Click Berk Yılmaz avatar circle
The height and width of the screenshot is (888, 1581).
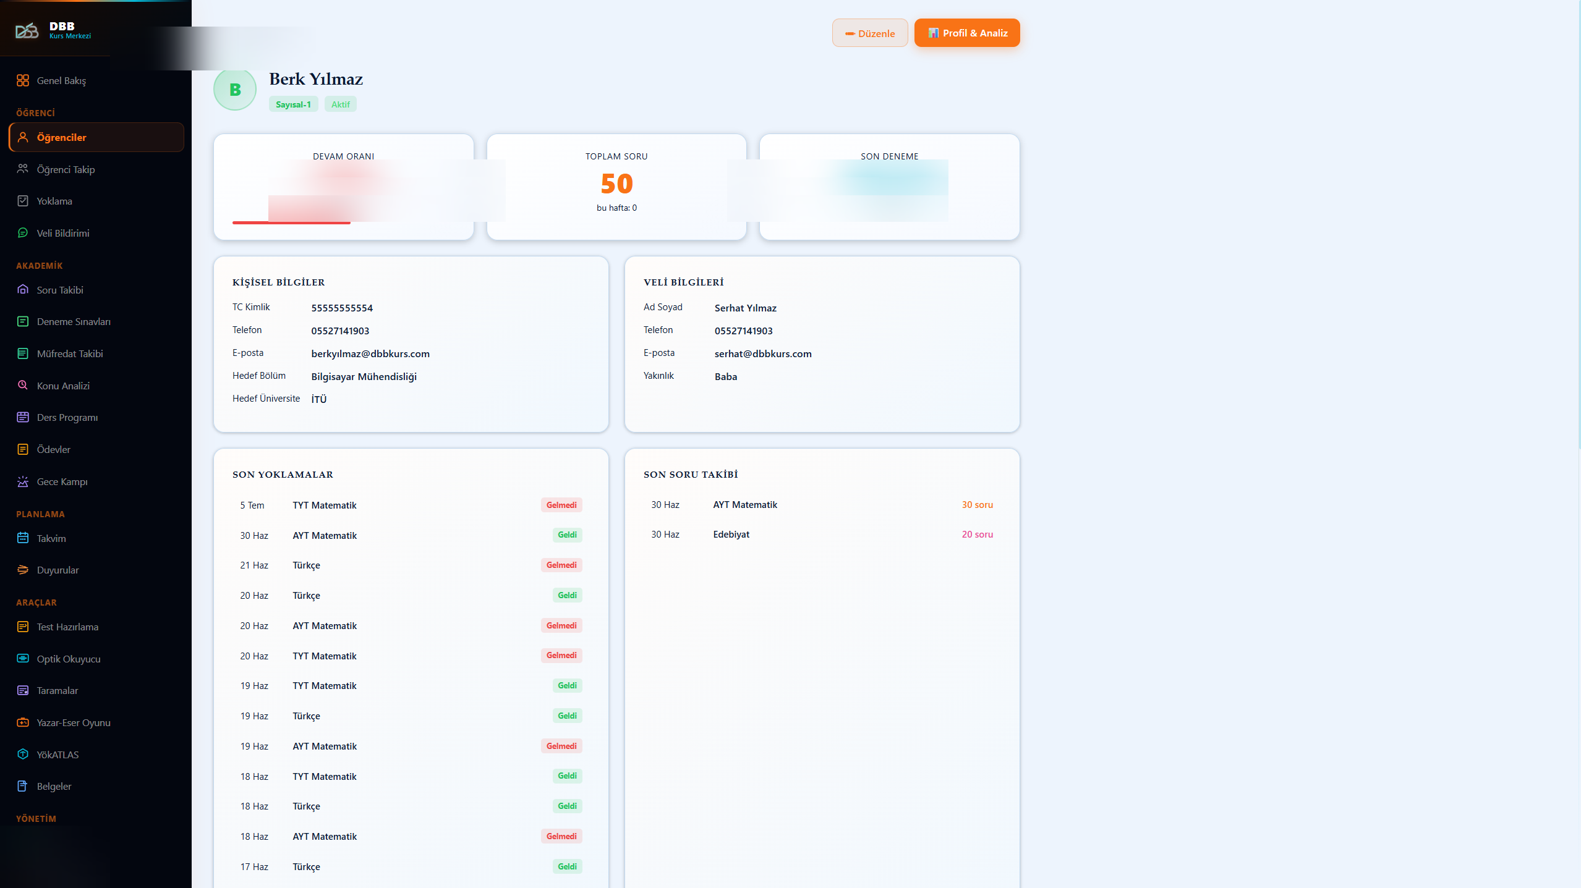(x=235, y=89)
